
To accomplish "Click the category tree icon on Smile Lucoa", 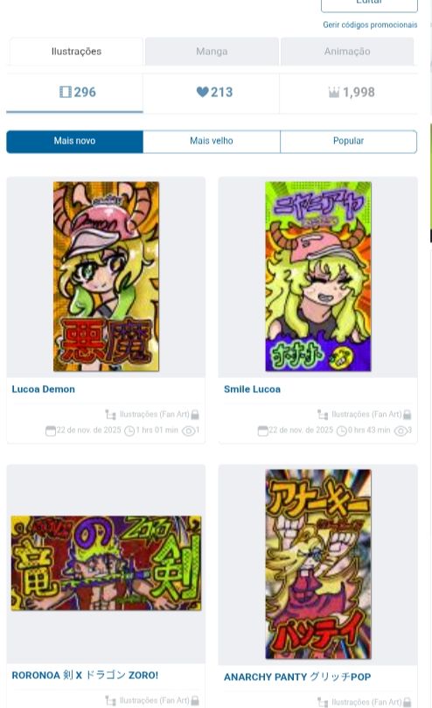I will (x=323, y=414).
